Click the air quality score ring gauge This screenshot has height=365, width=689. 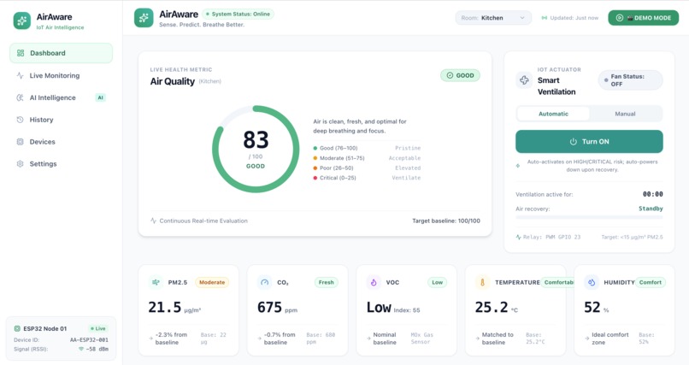(x=256, y=149)
